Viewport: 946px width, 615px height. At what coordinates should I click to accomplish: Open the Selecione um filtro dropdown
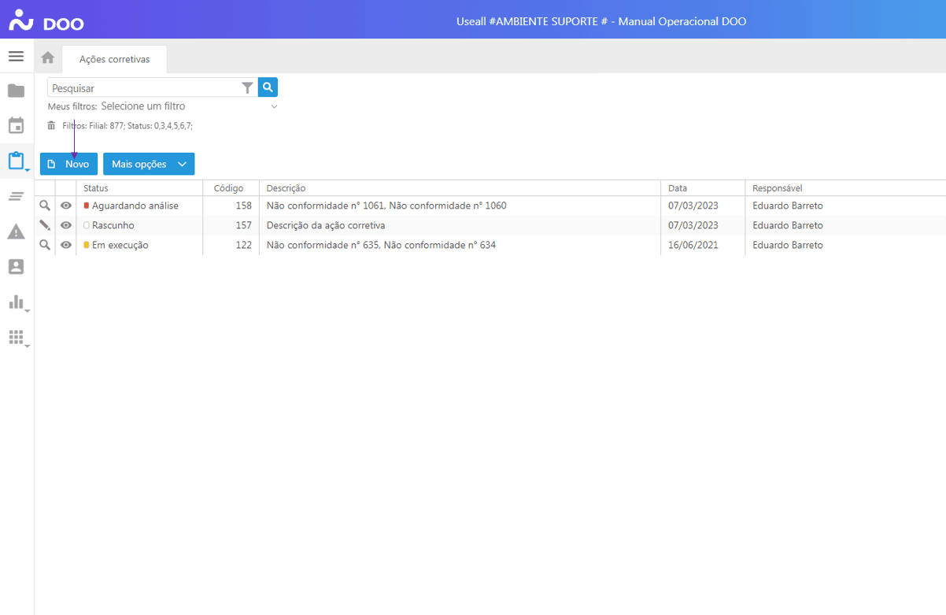[189, 106]
